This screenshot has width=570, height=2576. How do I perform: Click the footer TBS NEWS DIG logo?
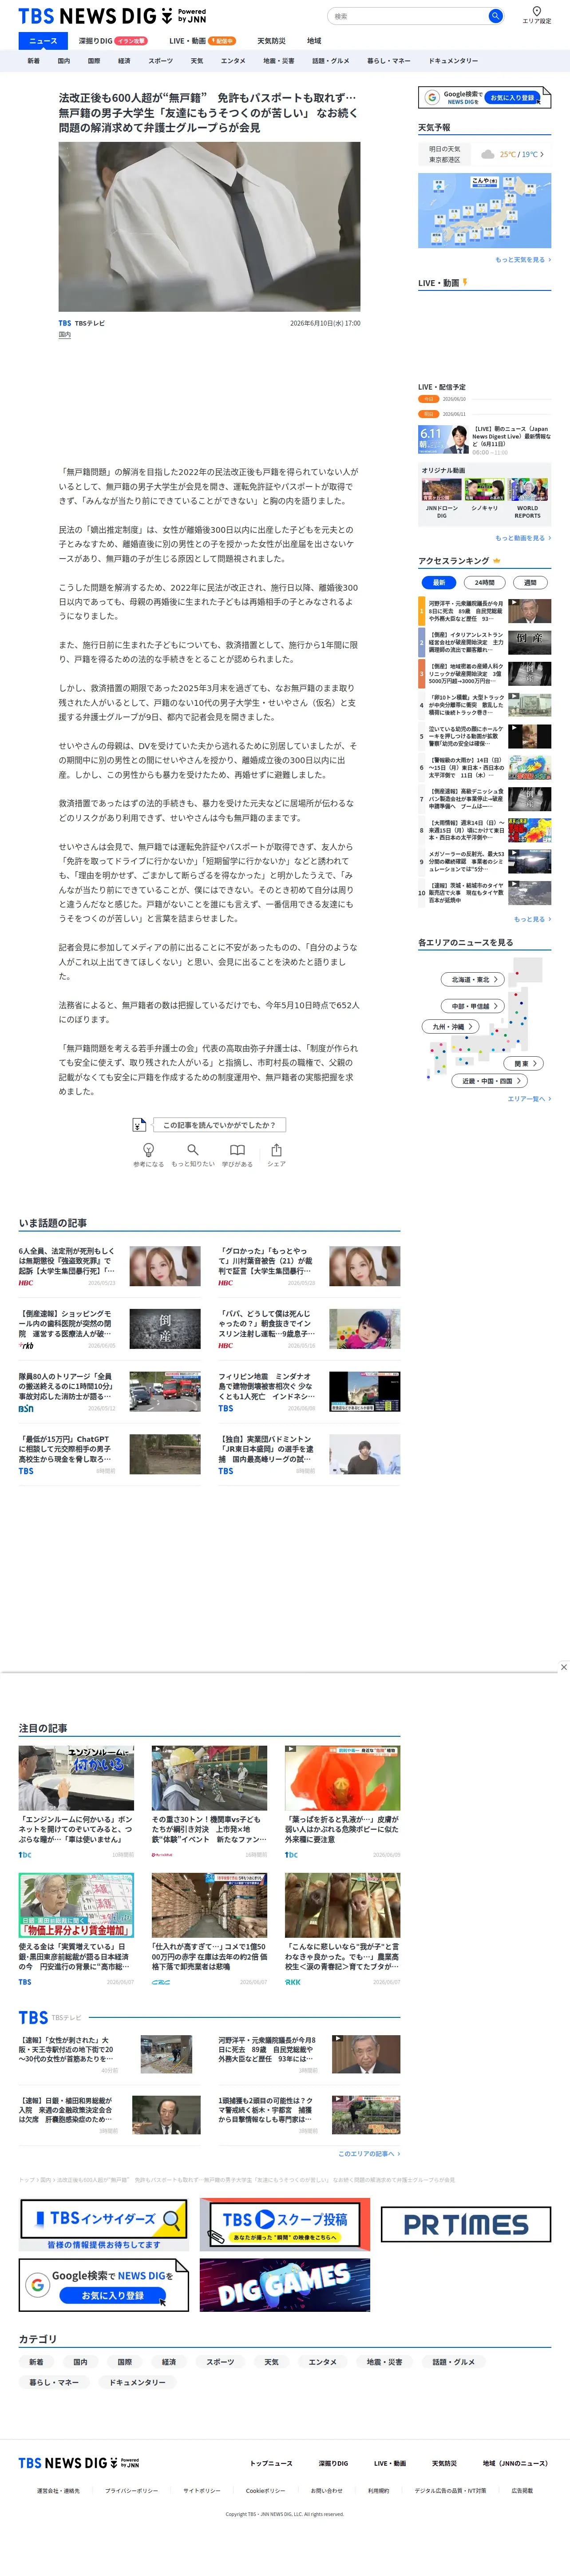click(79, 2463)
